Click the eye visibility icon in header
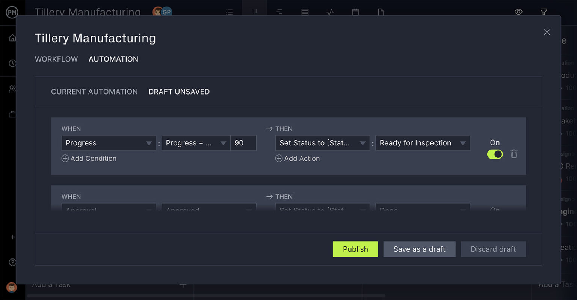This screenshot has height=300, width=577. coord(518,12)
